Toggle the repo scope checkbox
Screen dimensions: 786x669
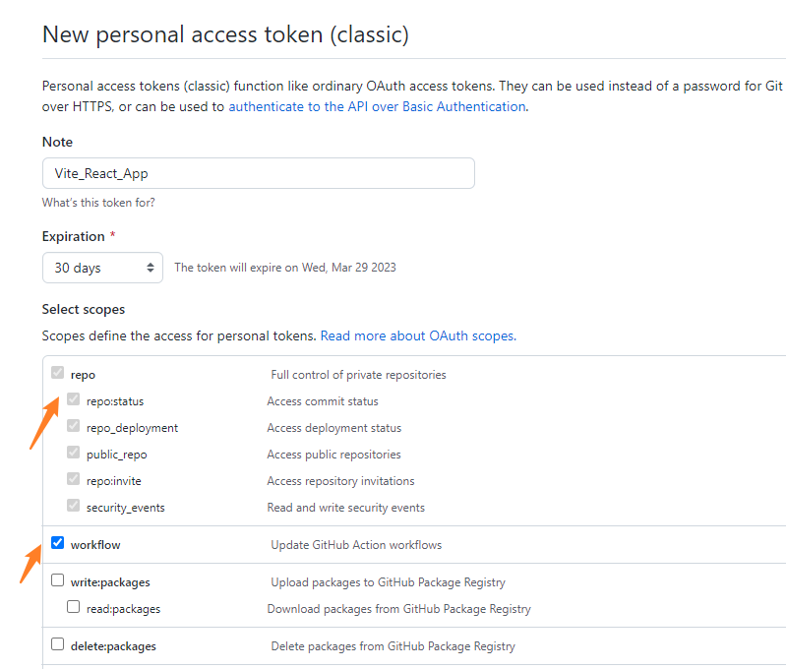(x=58, y=373)
